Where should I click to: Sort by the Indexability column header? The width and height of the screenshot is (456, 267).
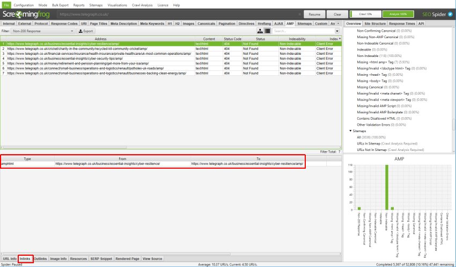(x=297, y=39)
